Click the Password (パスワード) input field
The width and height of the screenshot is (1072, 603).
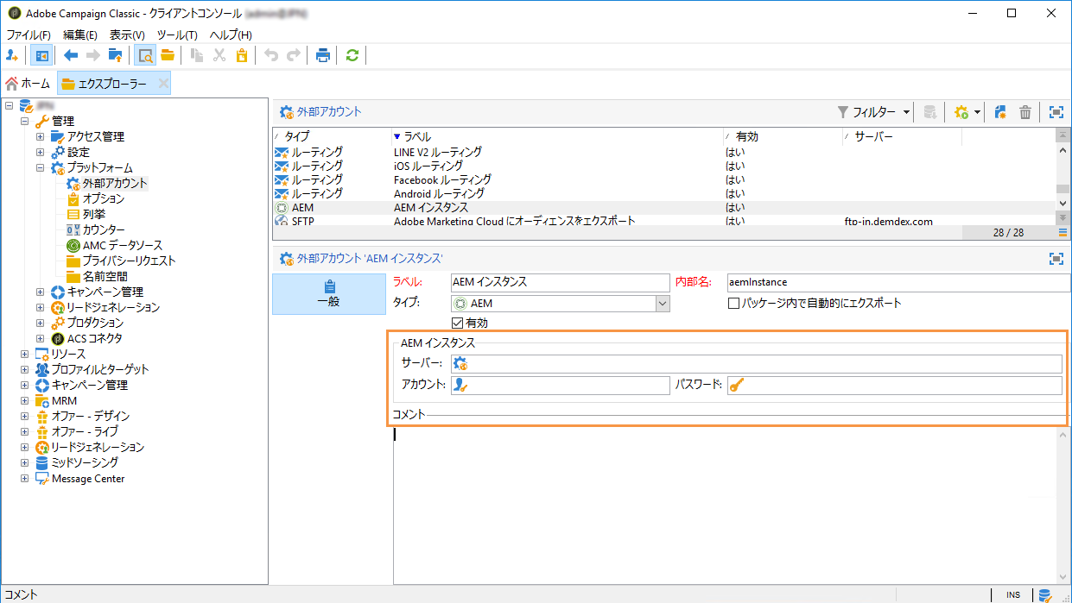tap(895, 386)
